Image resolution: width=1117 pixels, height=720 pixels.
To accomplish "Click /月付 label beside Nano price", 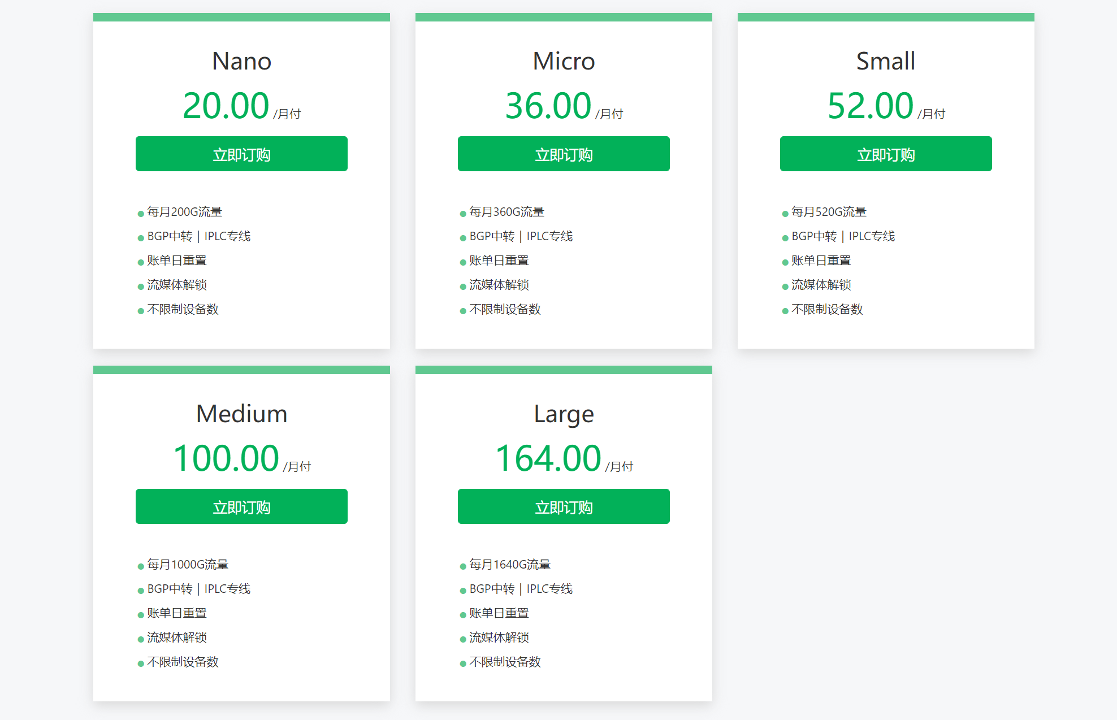I will (x=287, y=114).
